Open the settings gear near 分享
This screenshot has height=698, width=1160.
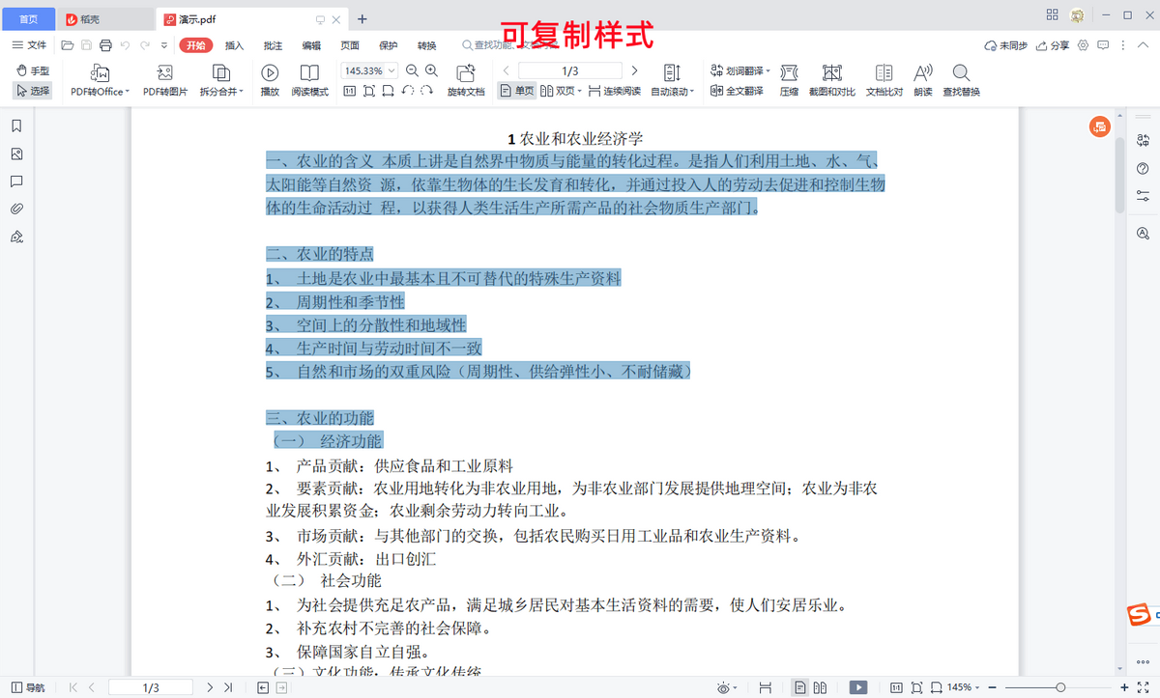click(1083, 45)
